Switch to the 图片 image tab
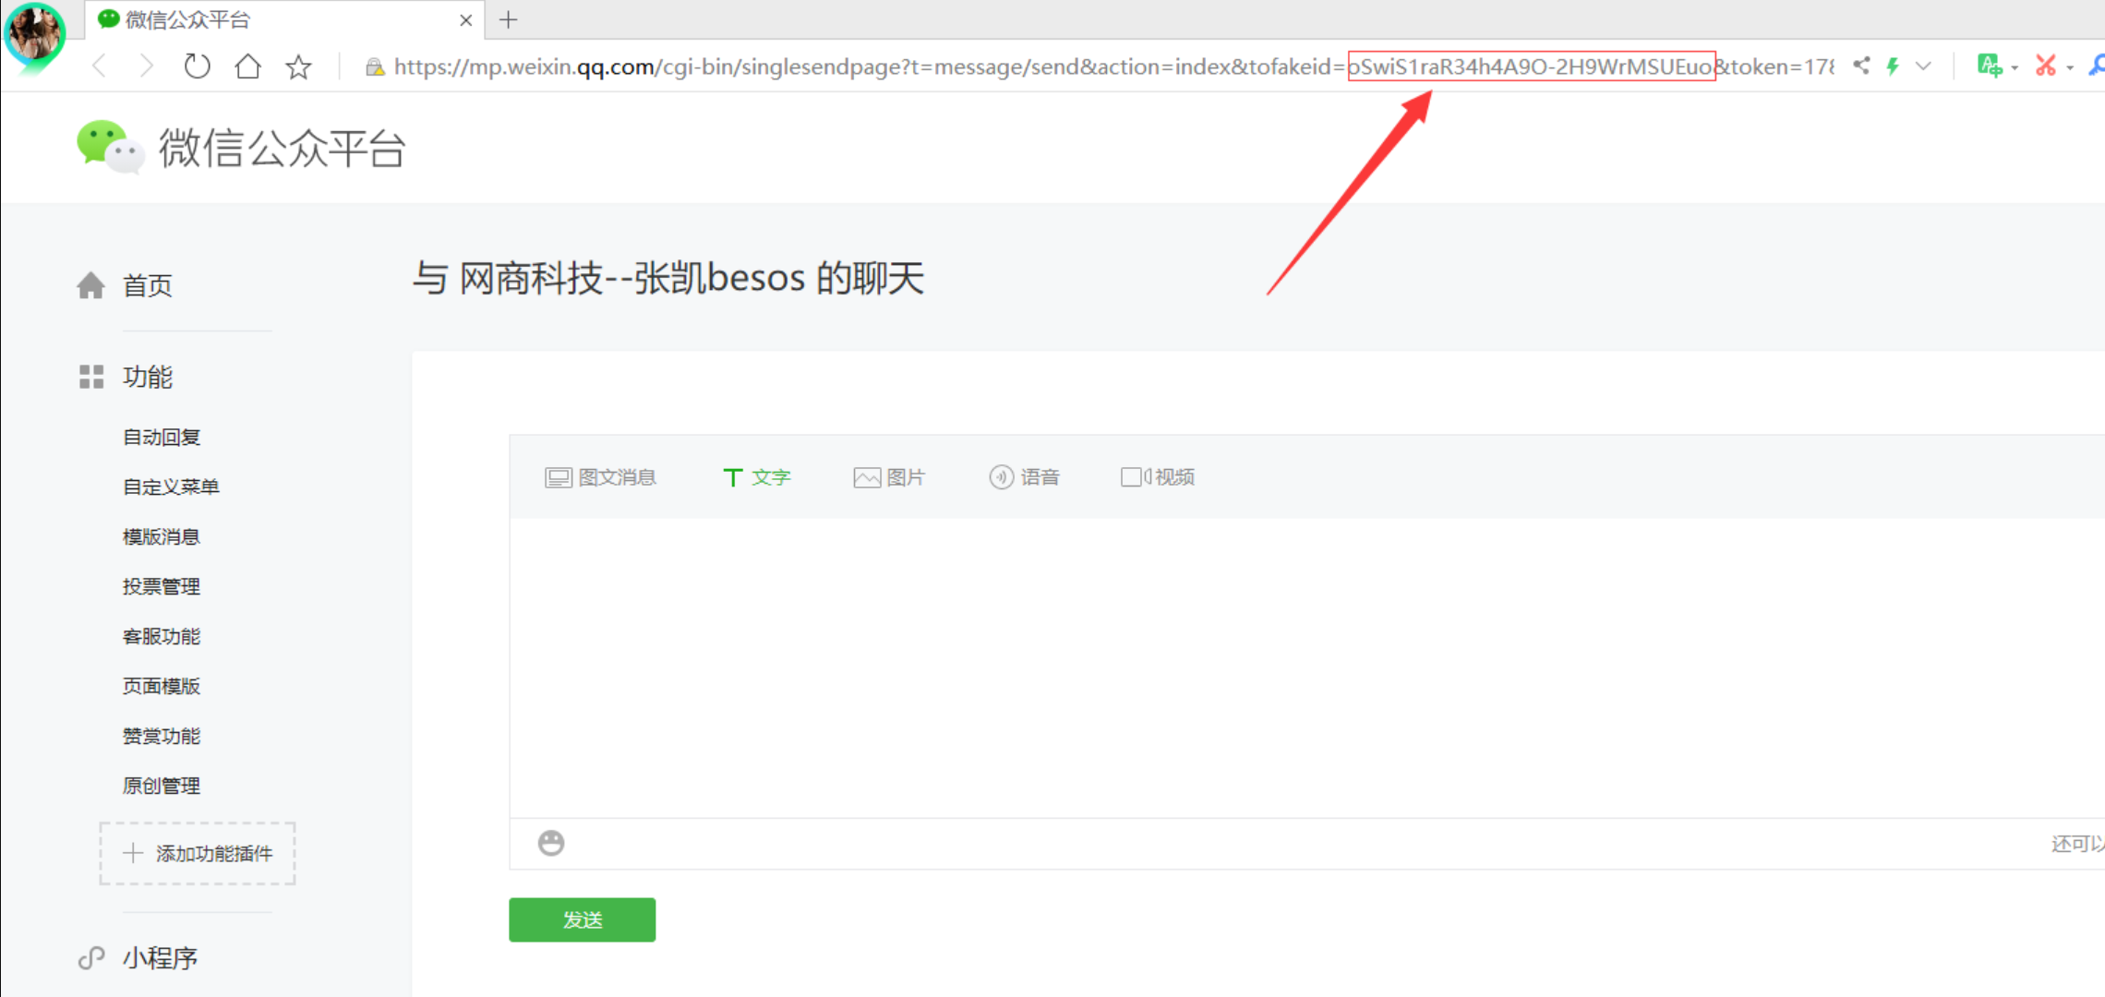 [x=889, y=477]
